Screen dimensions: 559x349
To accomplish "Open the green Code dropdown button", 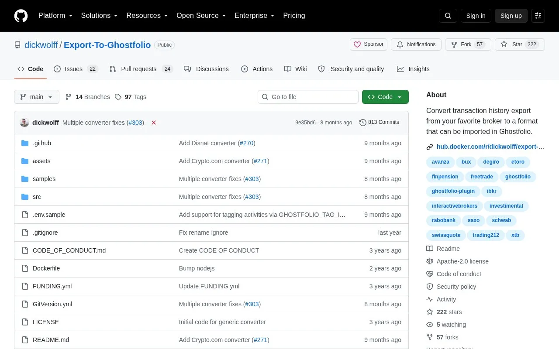I will [385, 97].
